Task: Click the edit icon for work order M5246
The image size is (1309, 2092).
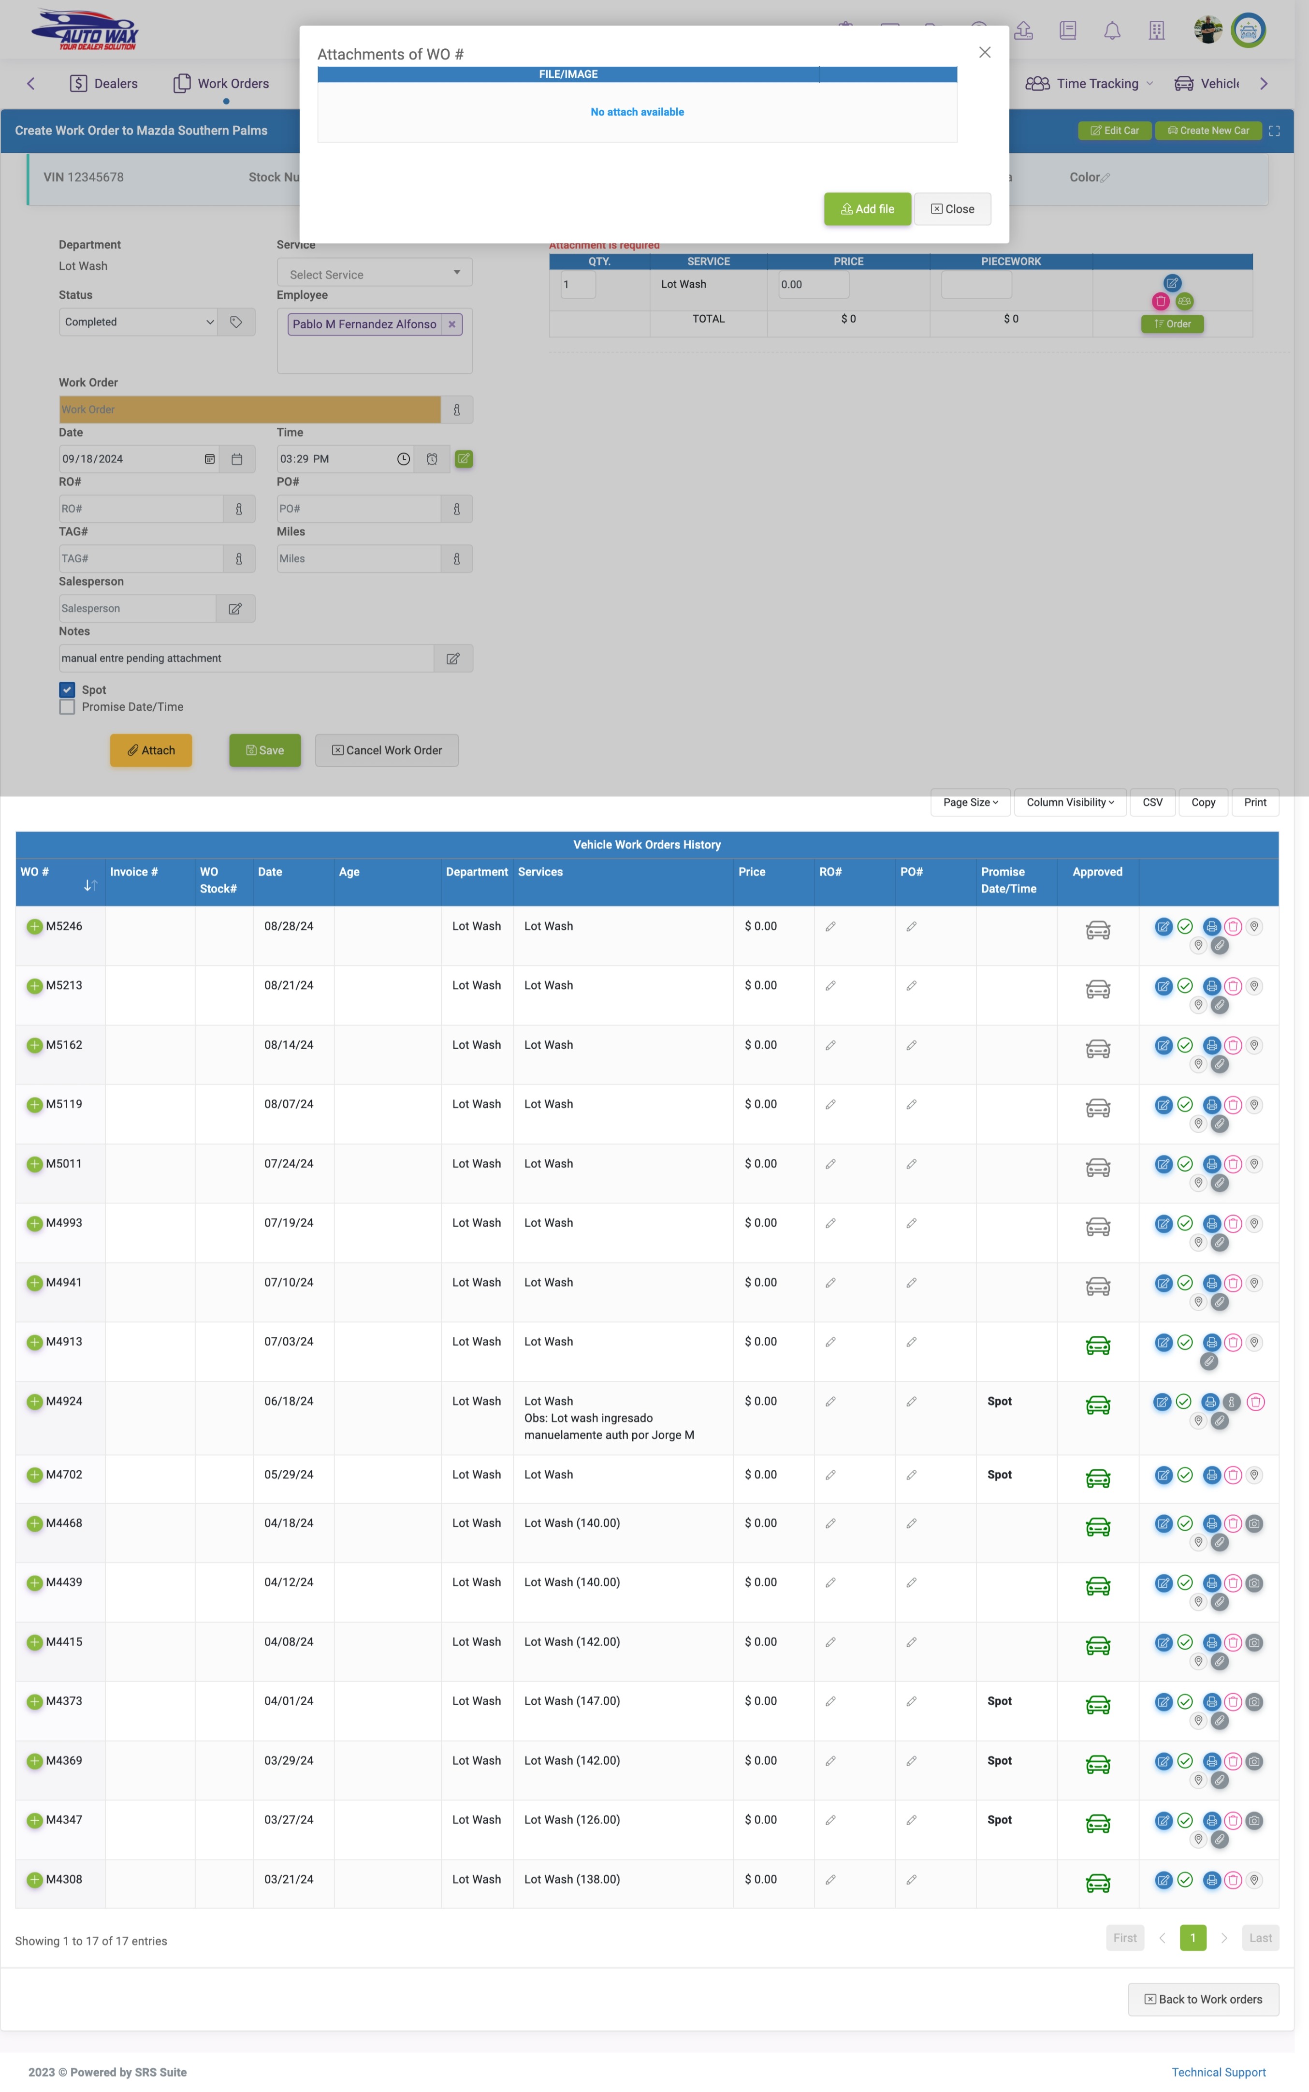Action: pyautogui.click(x=1163, y=926)
